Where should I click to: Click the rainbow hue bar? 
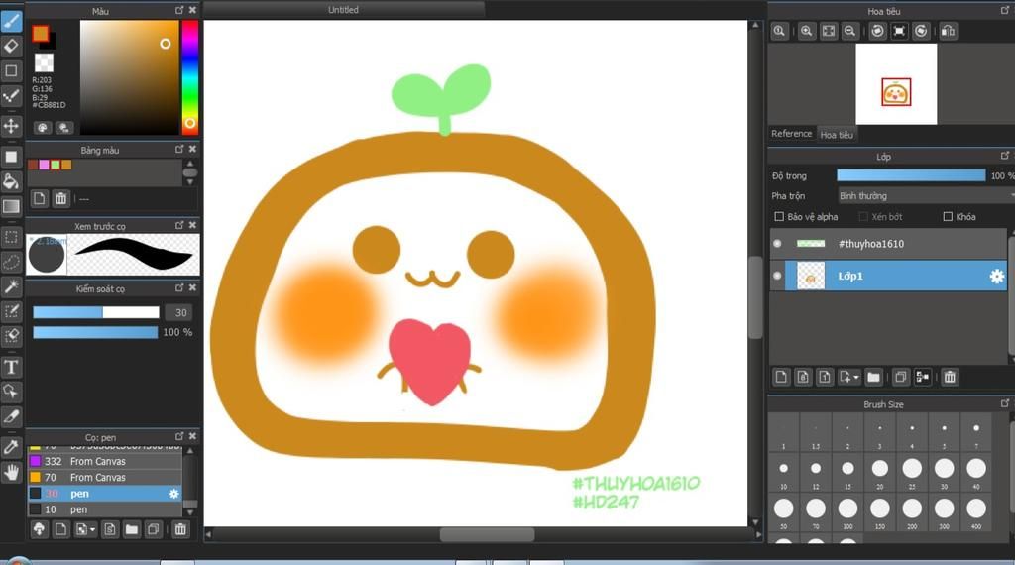189,77
